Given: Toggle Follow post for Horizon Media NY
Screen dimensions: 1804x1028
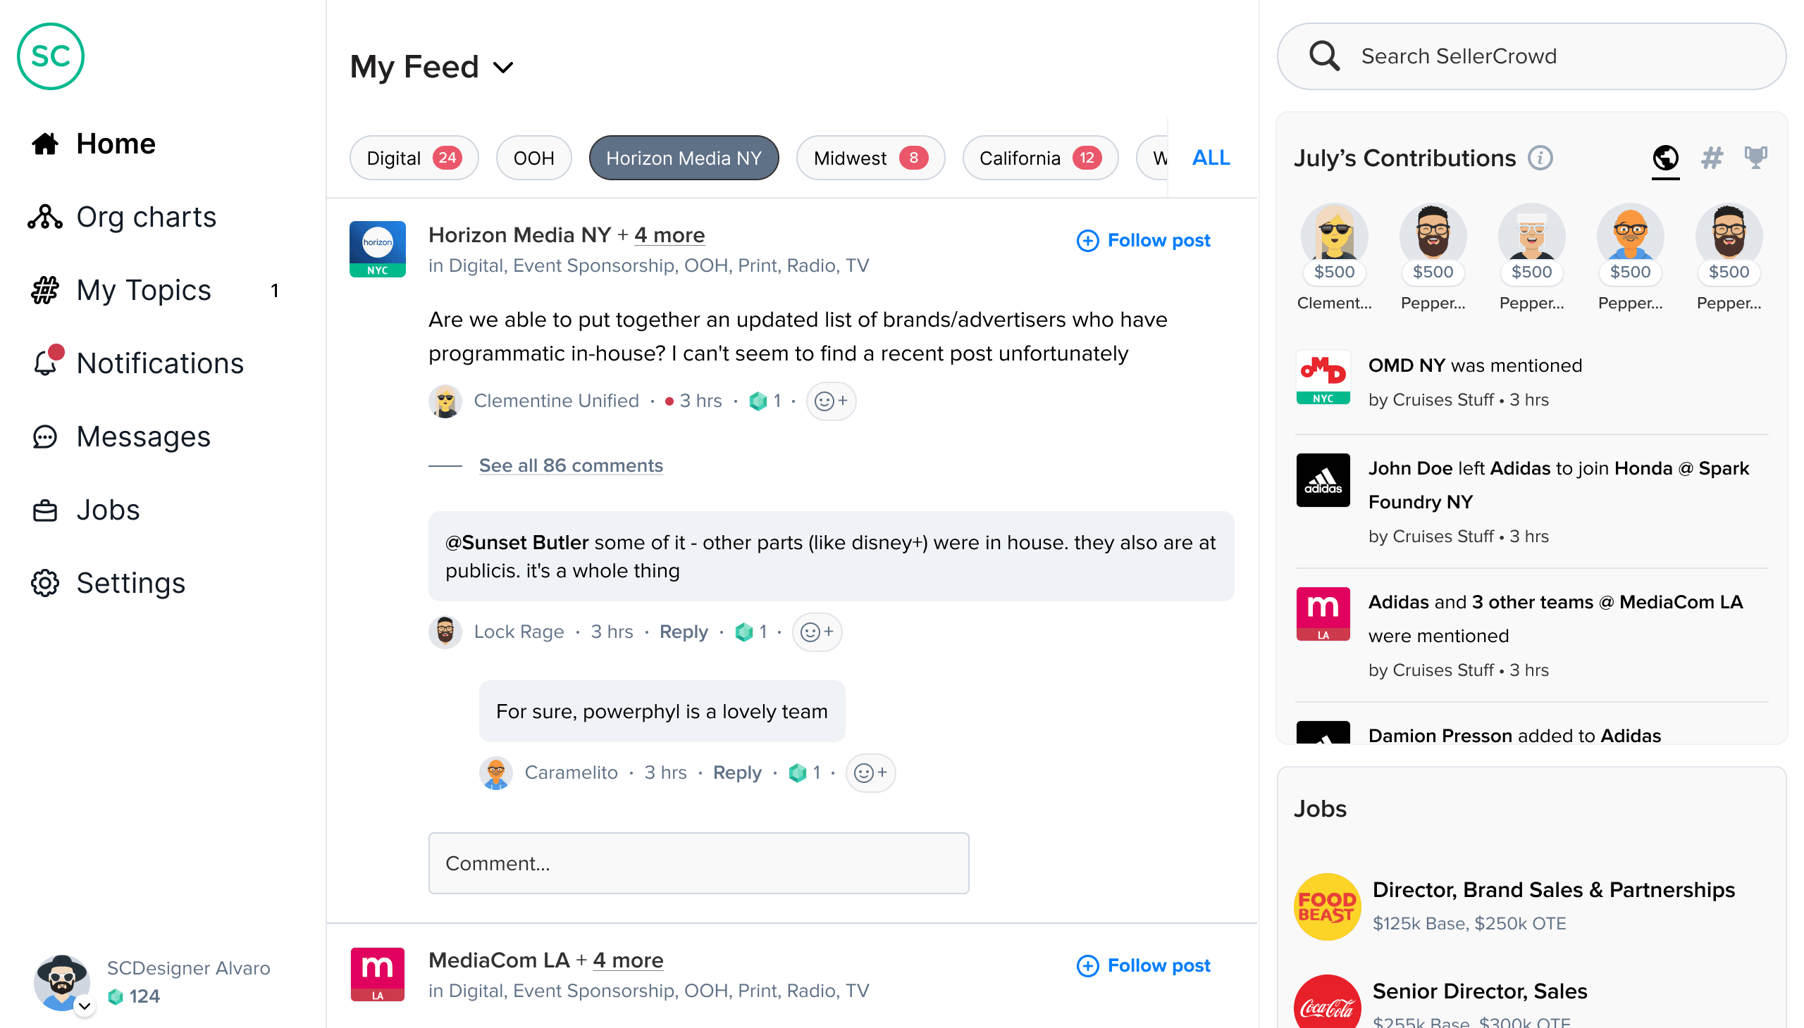Looking at the screenshot, I should point(1142,241).
